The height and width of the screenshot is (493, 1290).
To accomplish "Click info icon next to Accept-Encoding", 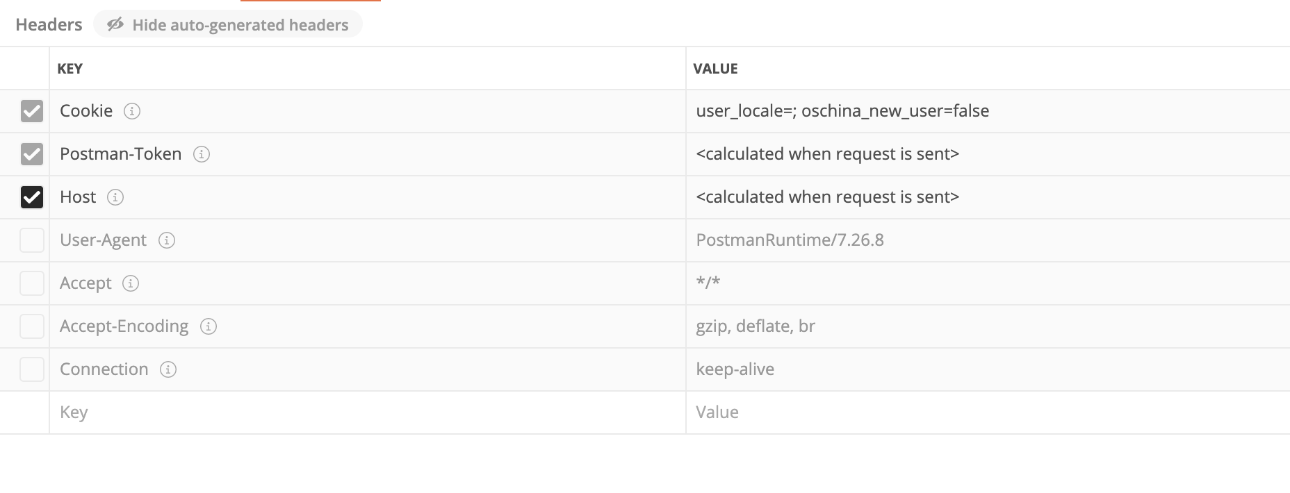I will (x=208, y=326).
